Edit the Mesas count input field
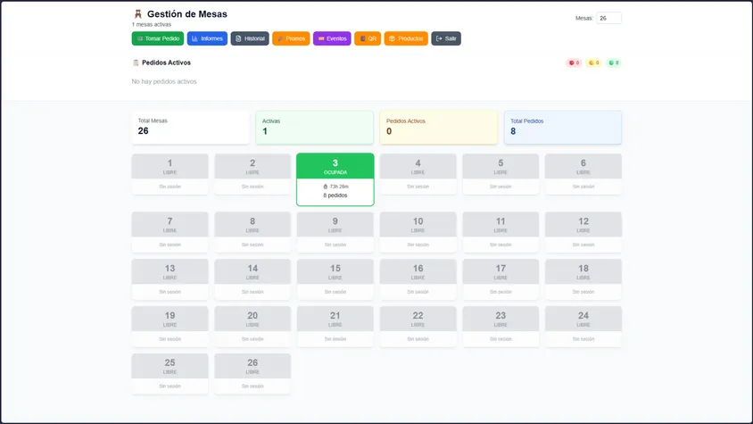 click(x=608, y=18)
